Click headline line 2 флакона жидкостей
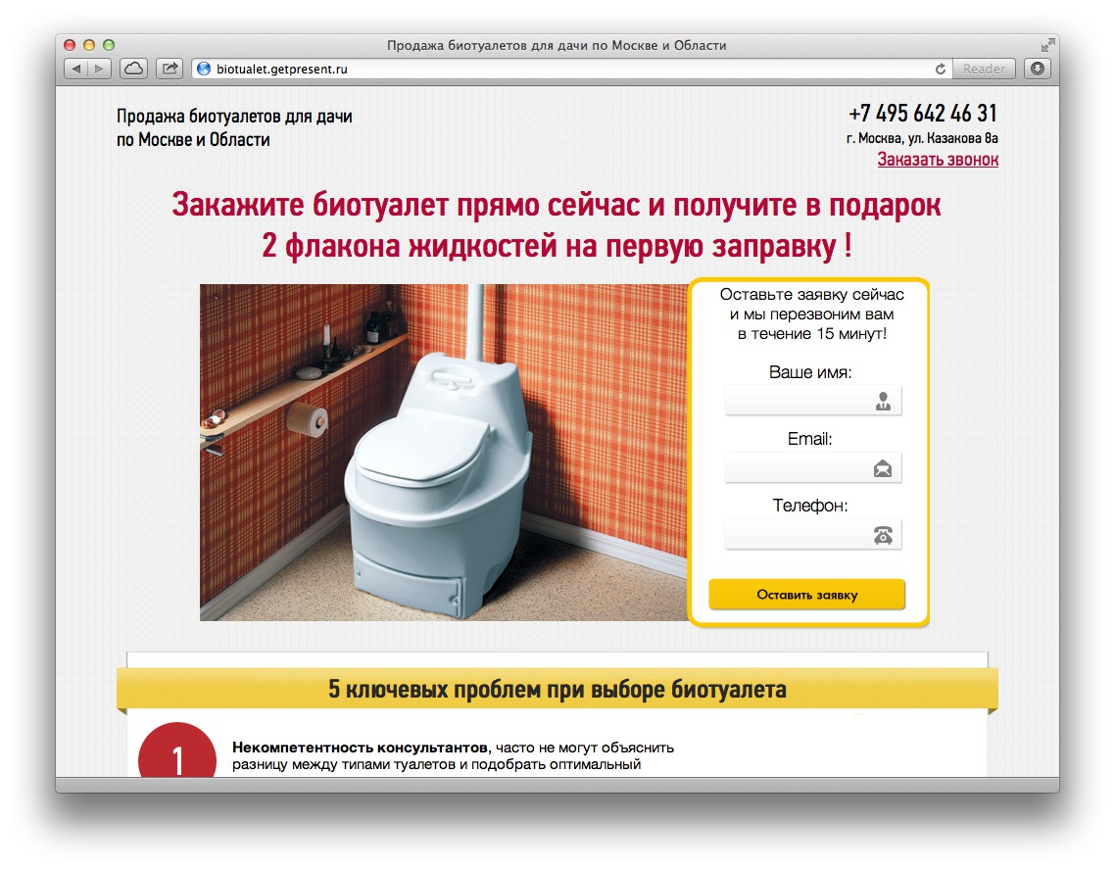The image size is (1115, 870). [557, 247]
